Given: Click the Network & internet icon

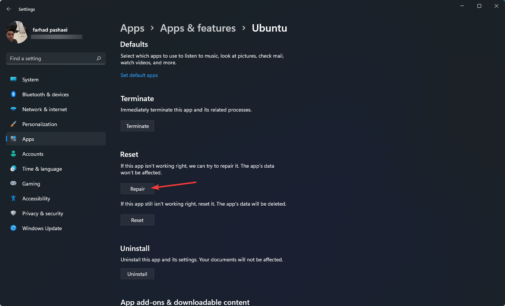Looking at the screenshot, I should (13, 109).
